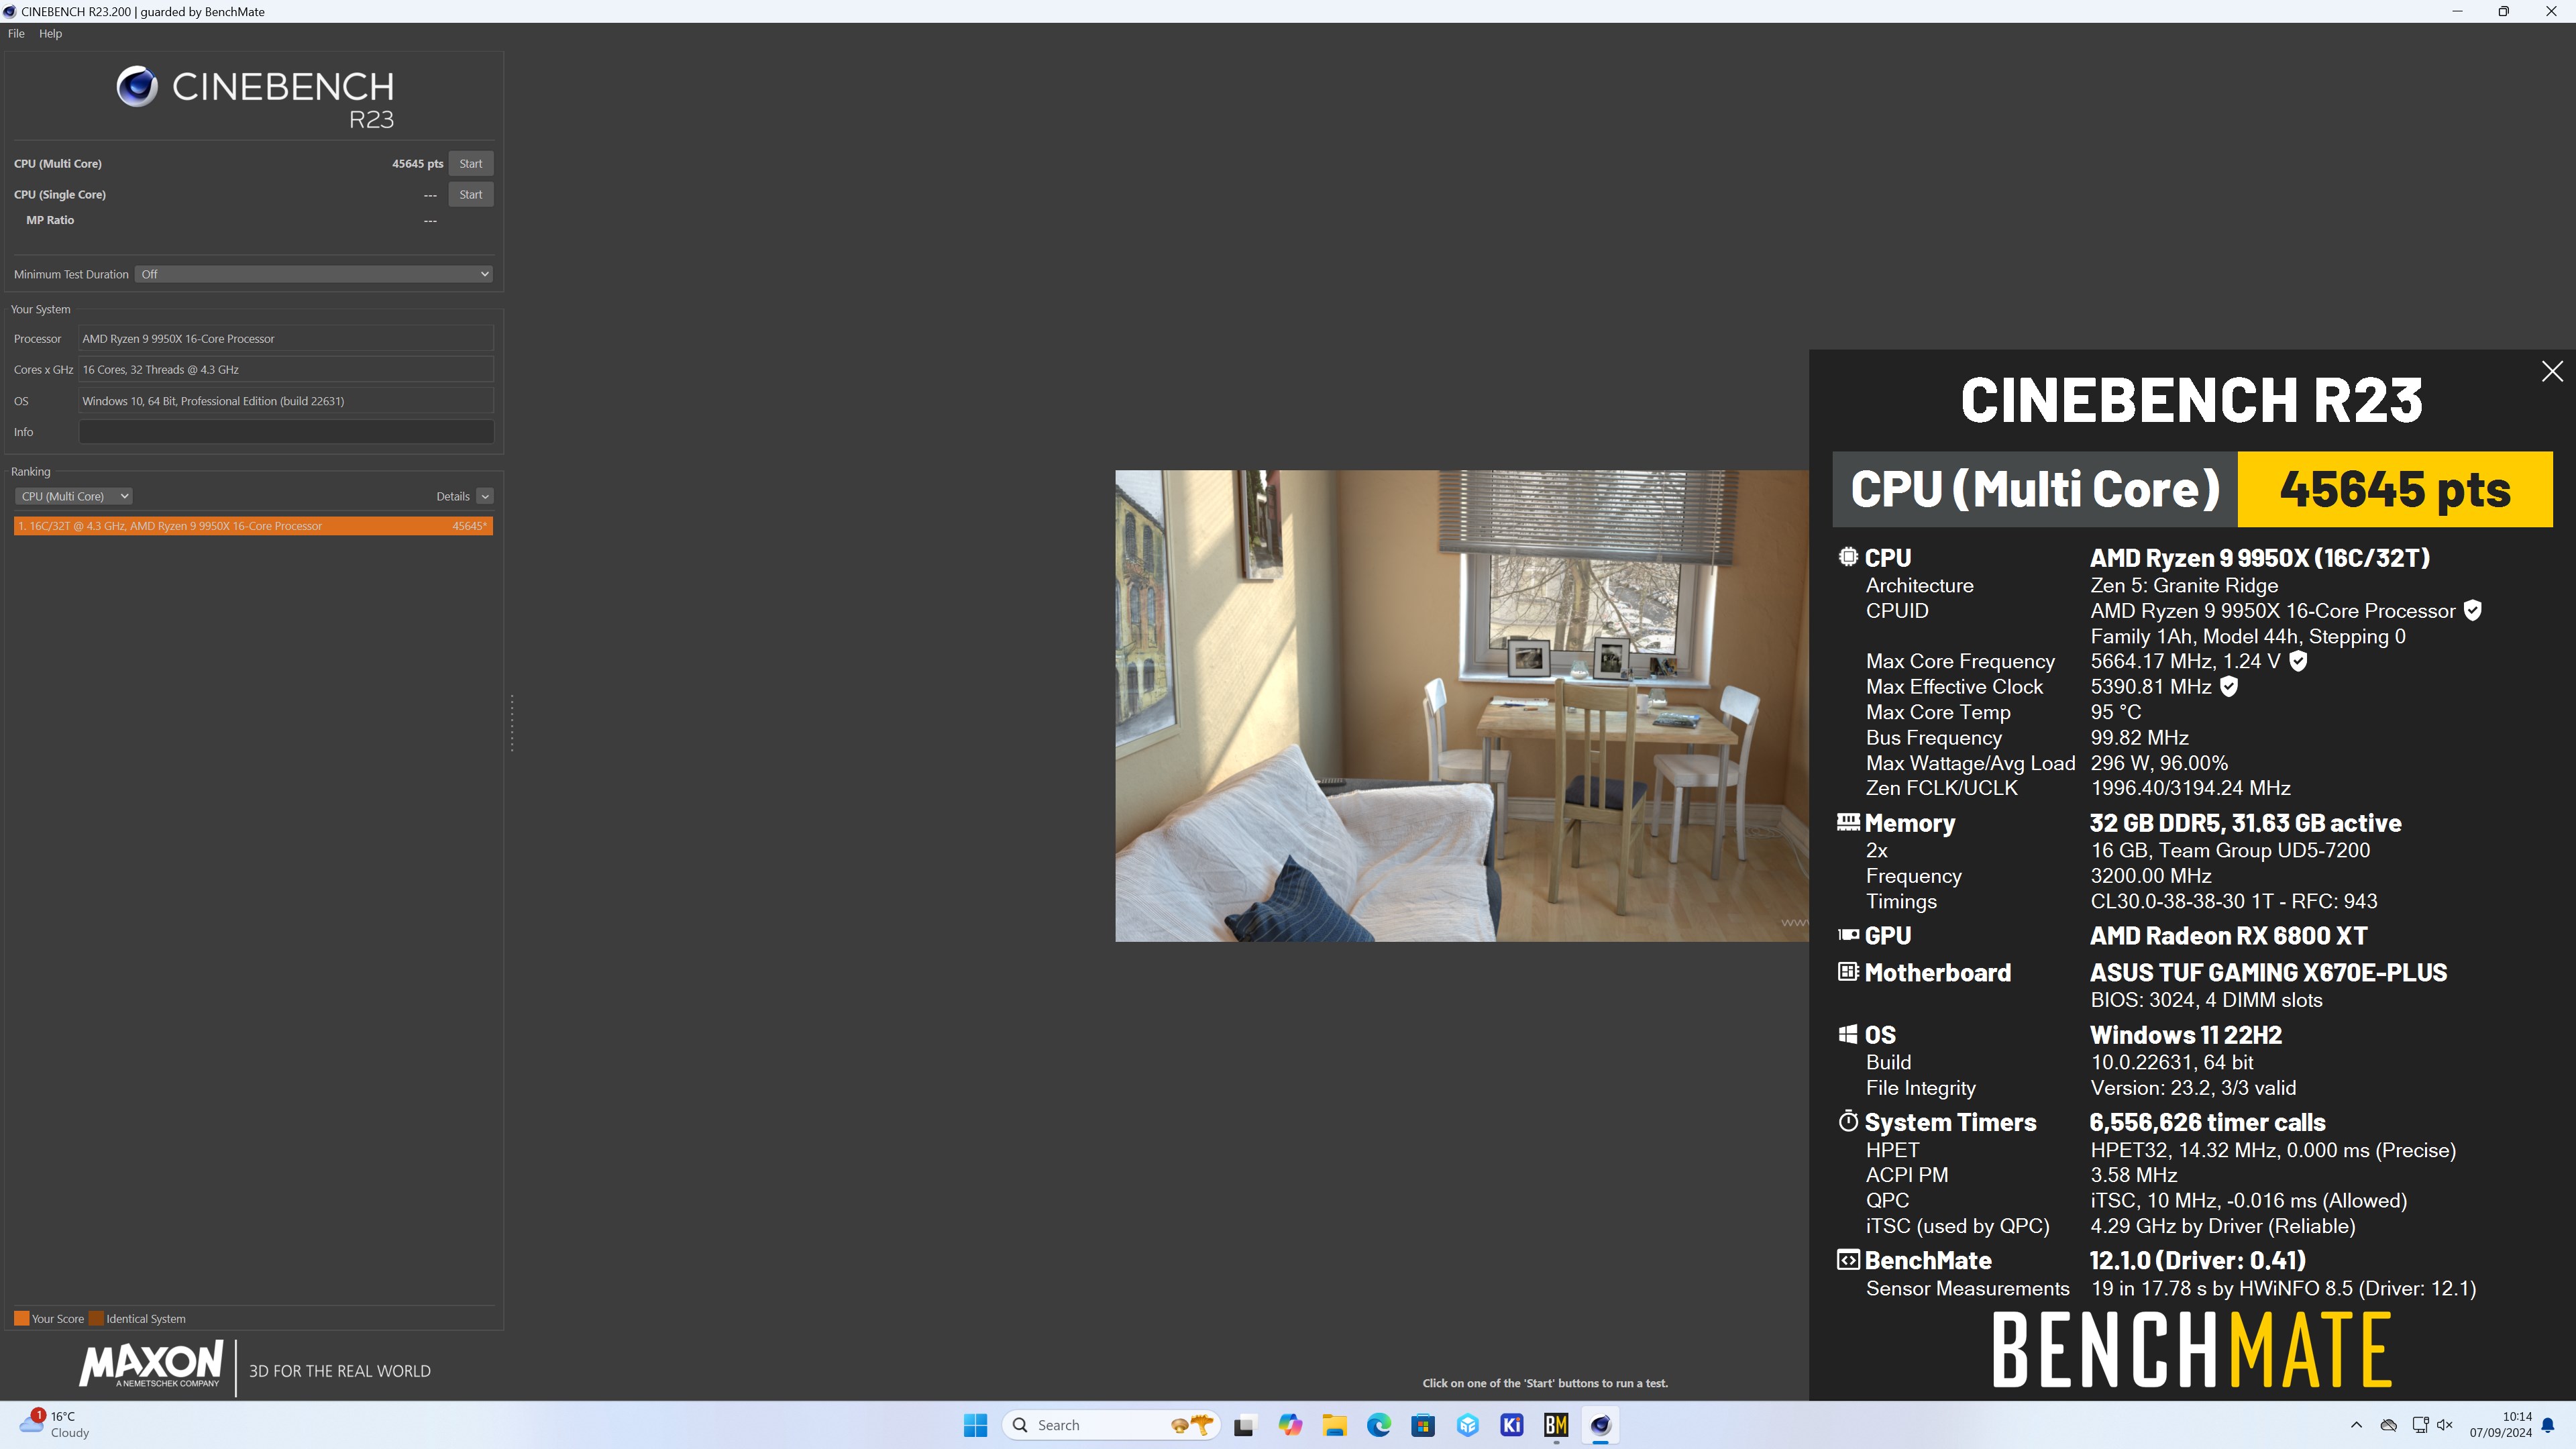Image resolution: width=2576 pixels, height=1449 pixels.
Task: Switch to BenchMate (BM) in the taskbar
Action: 1556,1425
